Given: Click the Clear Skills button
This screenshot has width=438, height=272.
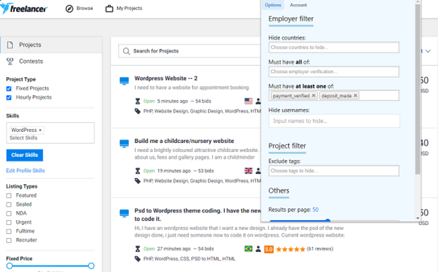Looking at the screenshot, I should tap(25, 155).
